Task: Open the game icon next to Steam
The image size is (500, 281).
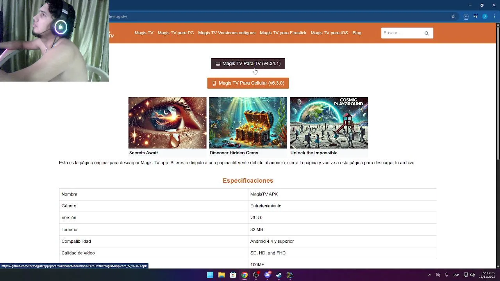Action: tap(290, 275)
